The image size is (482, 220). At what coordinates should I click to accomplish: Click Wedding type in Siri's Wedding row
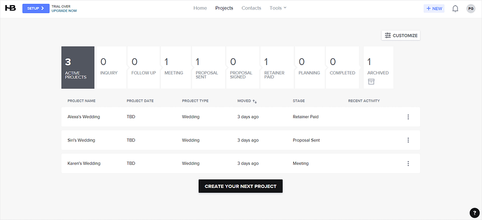[191, 140]
